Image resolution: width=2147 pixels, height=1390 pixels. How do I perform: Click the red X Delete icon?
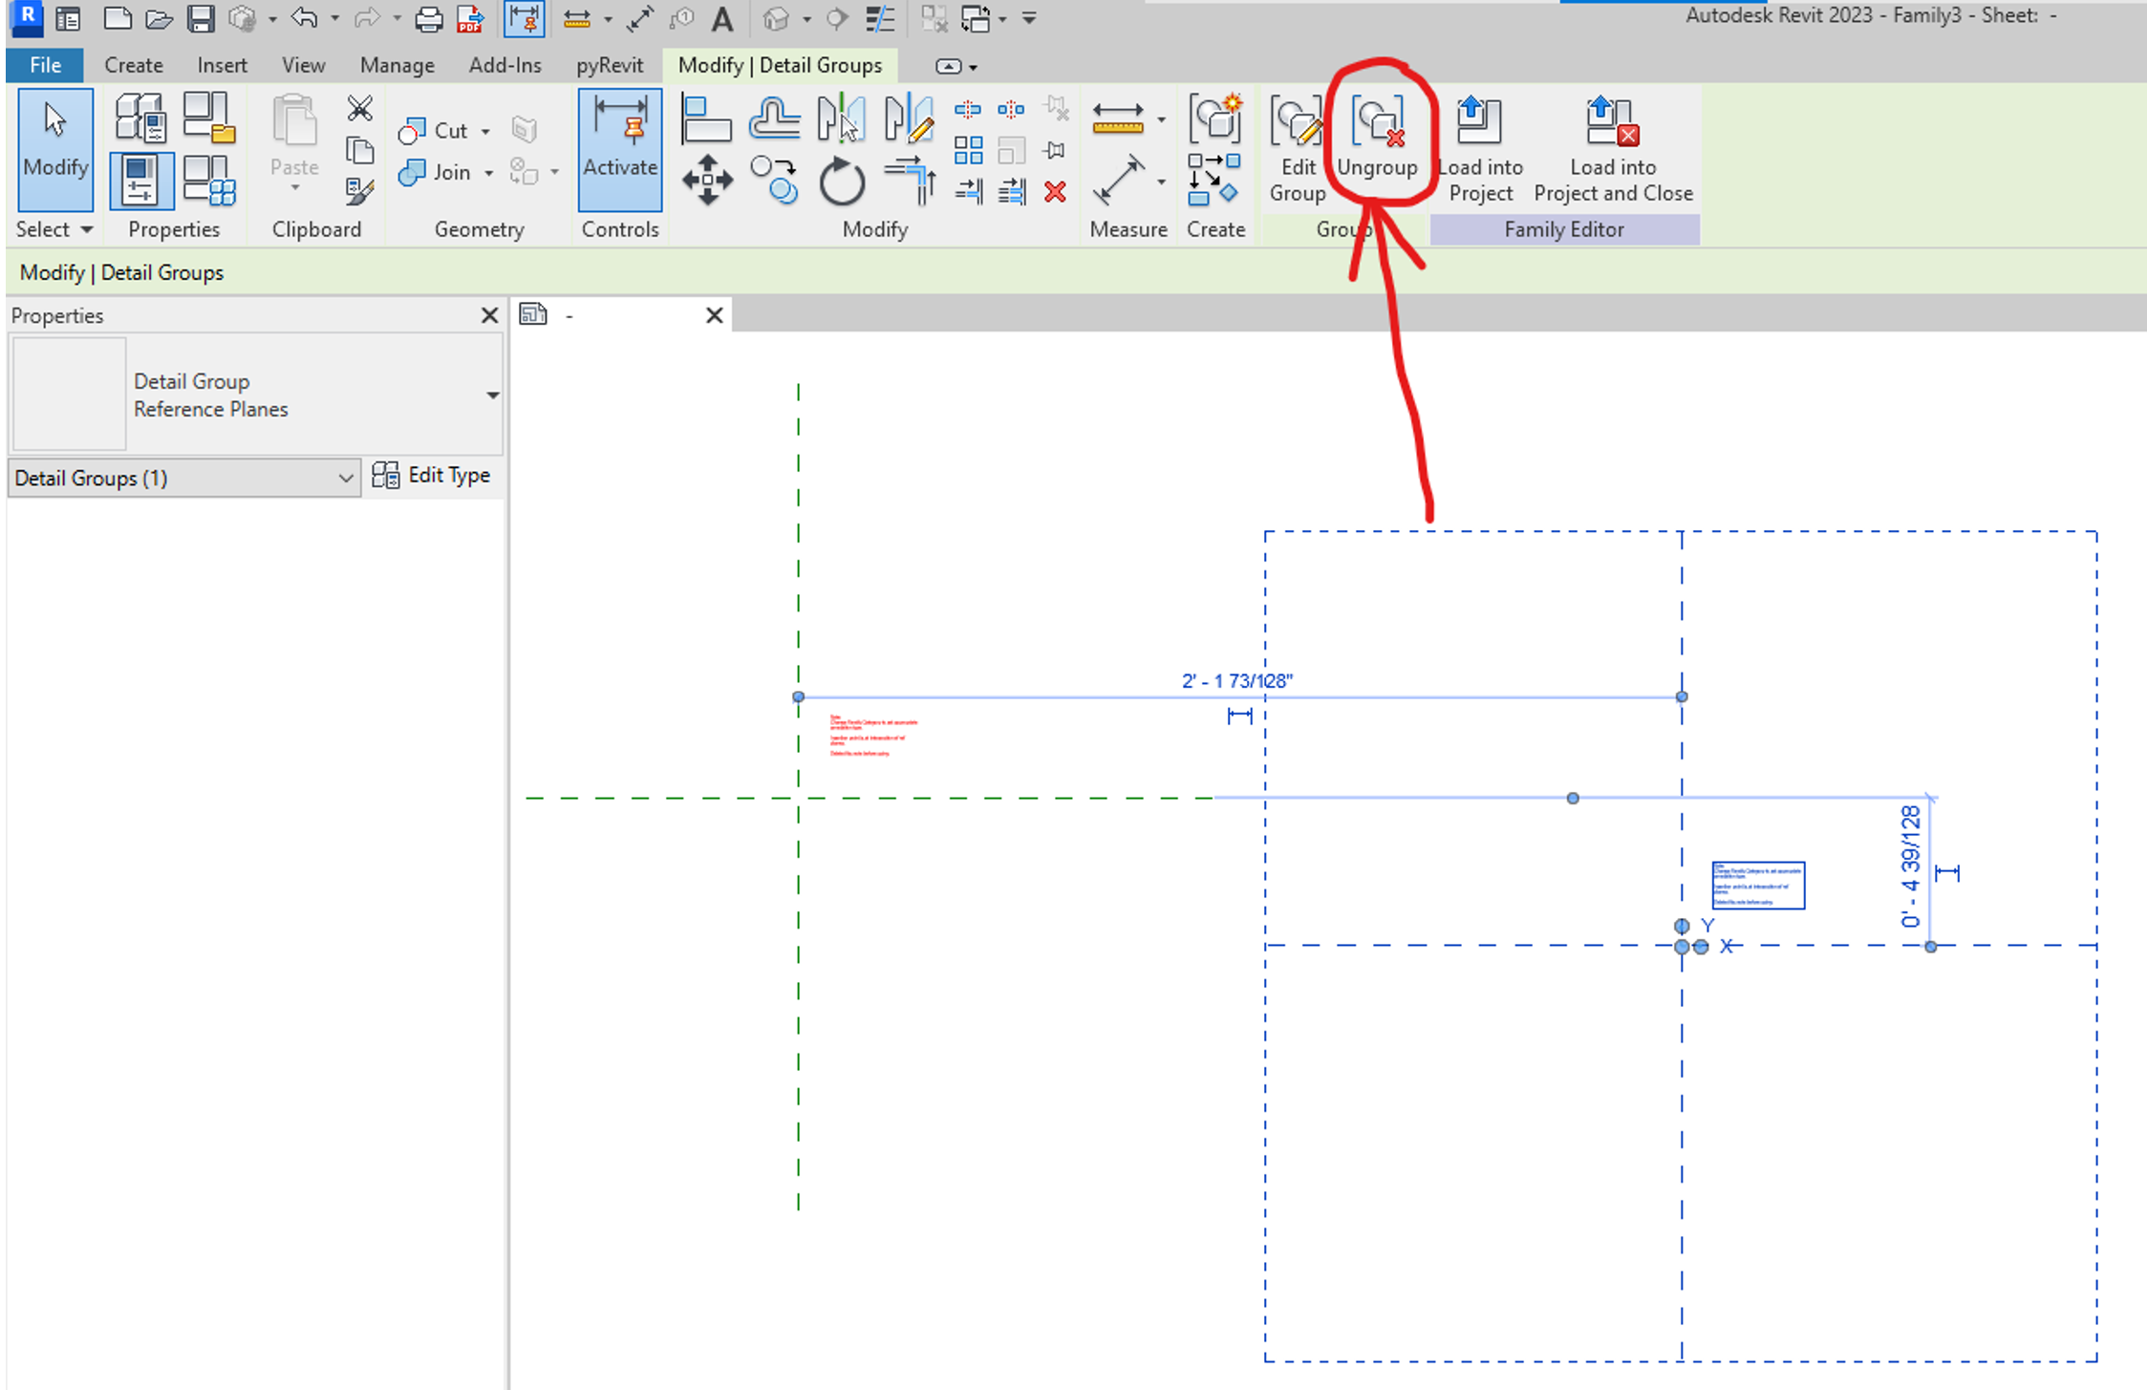pos(1055,192)
